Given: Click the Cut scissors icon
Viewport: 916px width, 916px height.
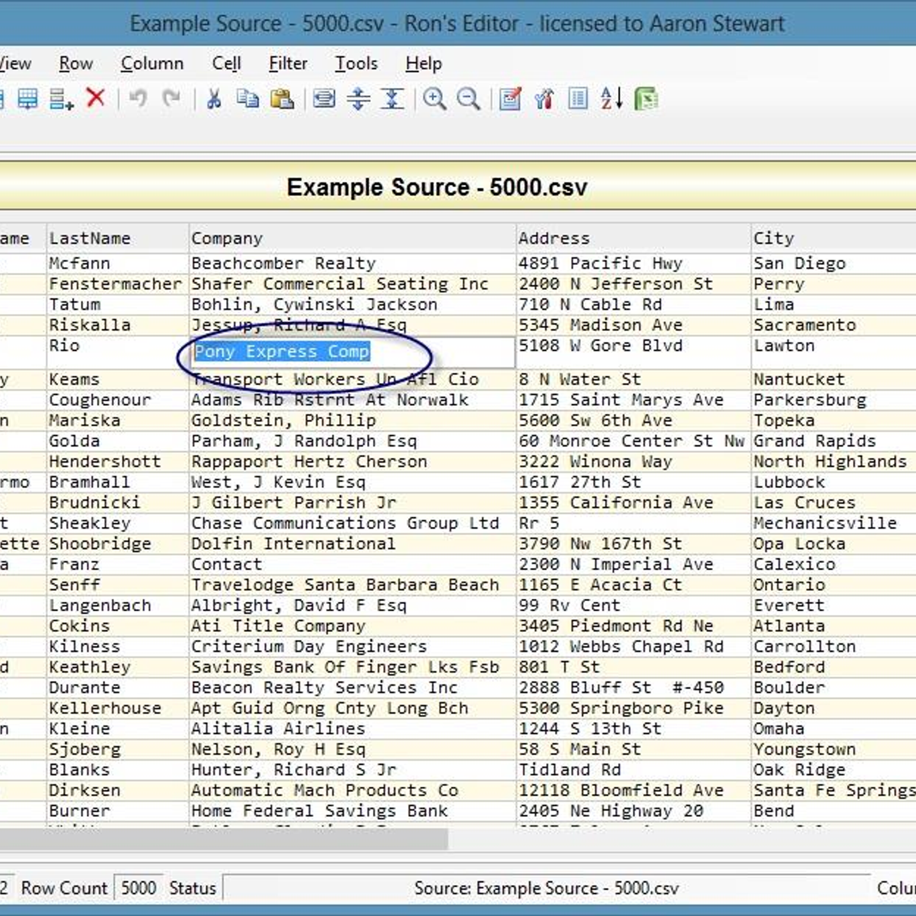Looking at the screenshot, I should 214,98.
